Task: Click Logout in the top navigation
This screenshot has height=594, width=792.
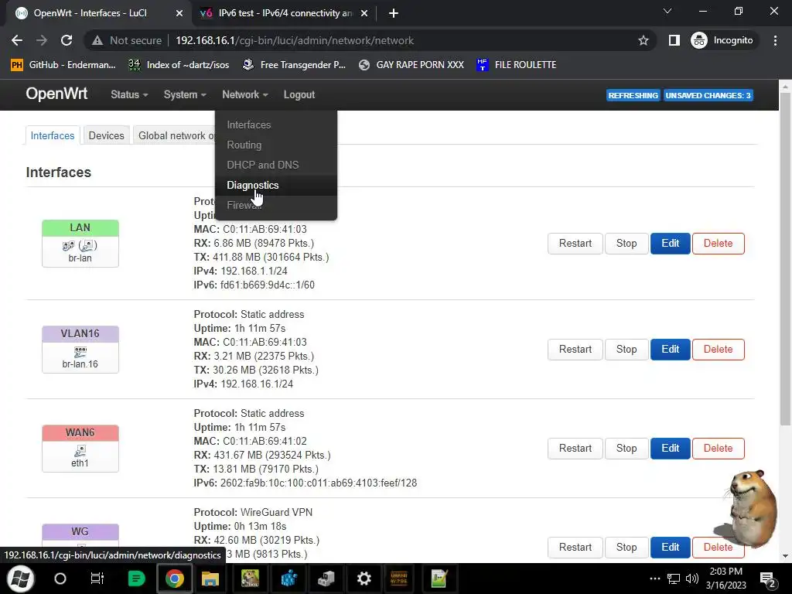Action: (x=299, y=94)
